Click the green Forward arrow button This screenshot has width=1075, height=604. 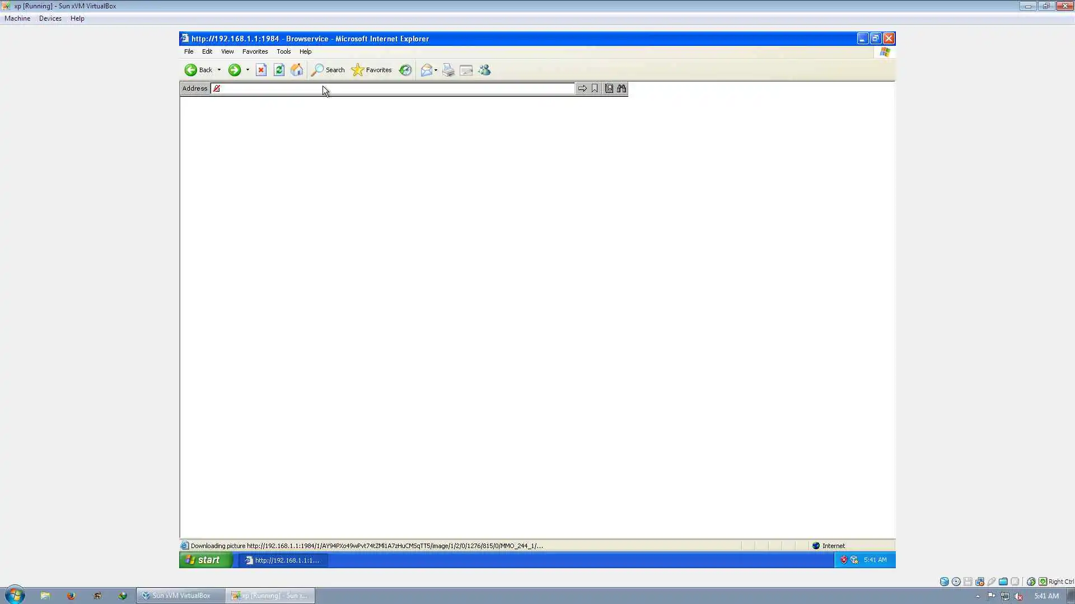click(x=234, y=70)
